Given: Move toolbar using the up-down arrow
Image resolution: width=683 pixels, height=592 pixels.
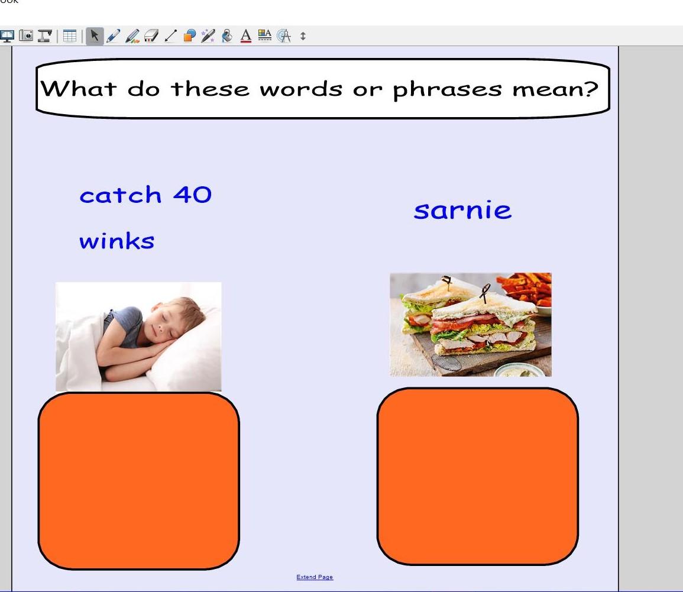Looking at the screenshot, I should coord(303,36).
